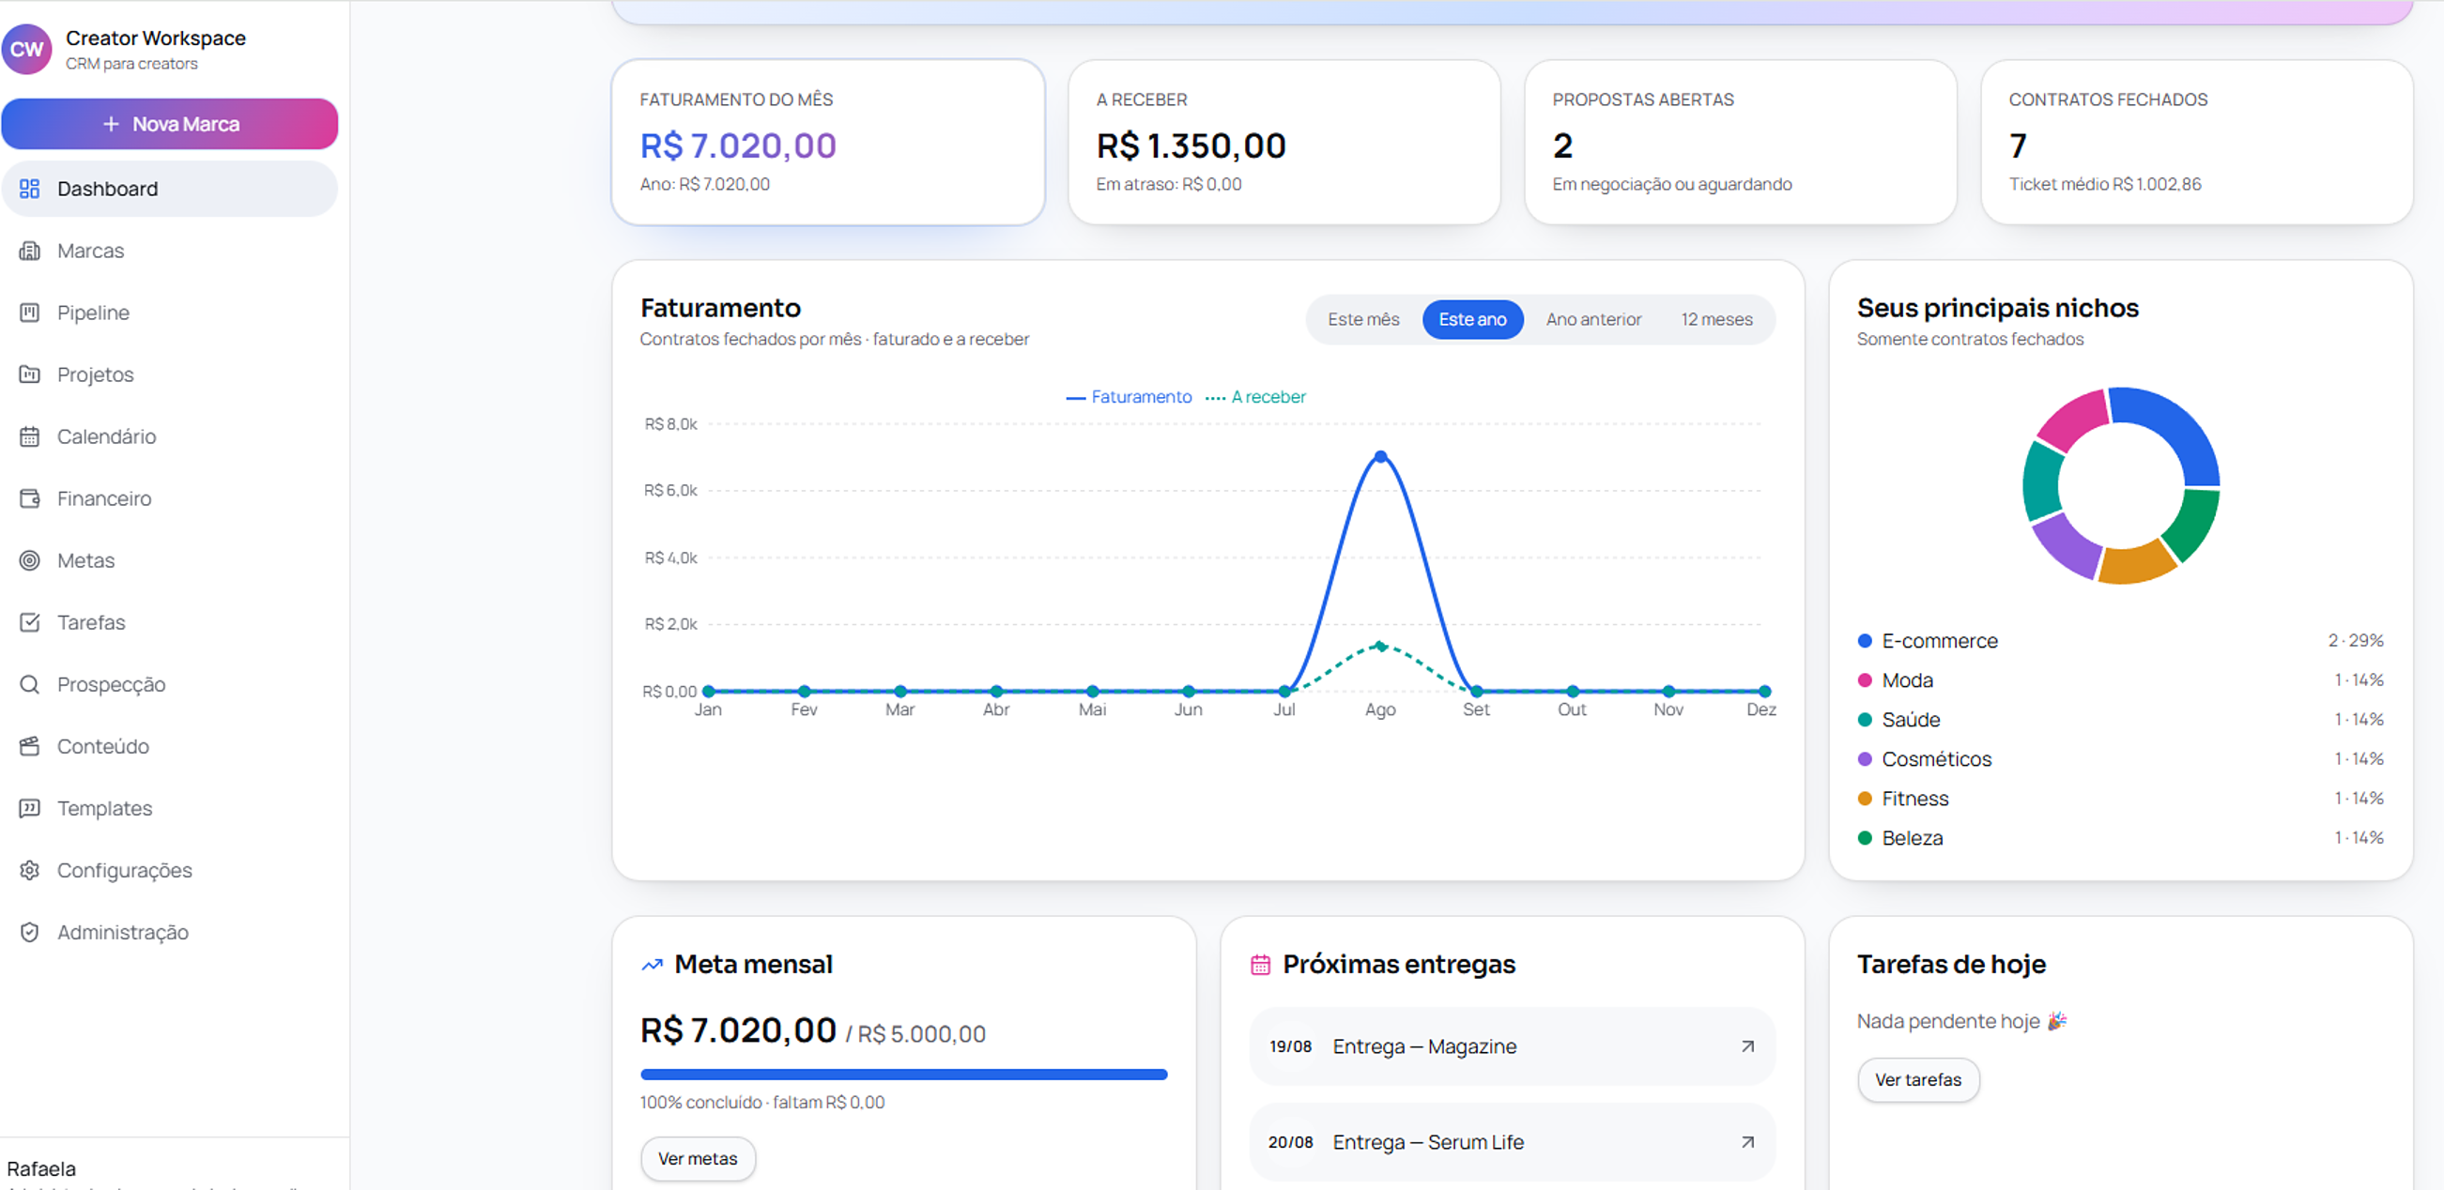
Task: Open the Entrega — Serum Life delivery row
Action: [x=1513, y=1141]
